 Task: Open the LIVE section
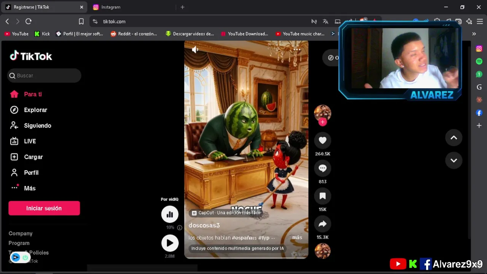point(23,141)
